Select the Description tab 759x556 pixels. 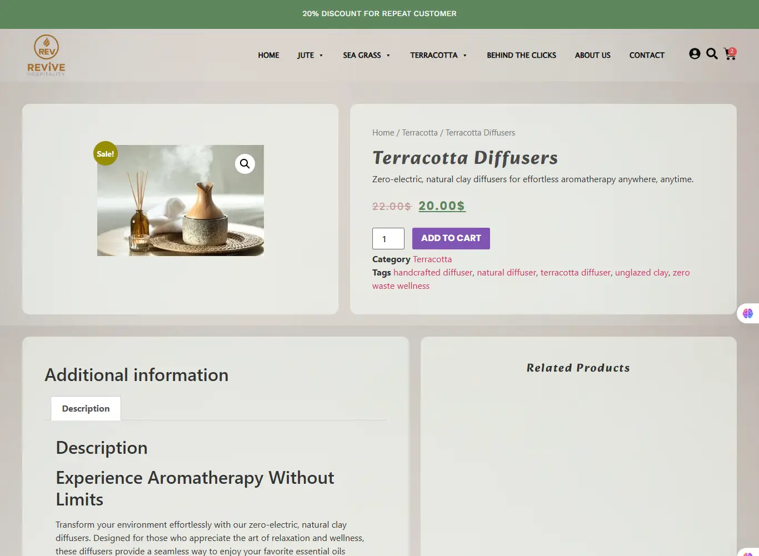tap(86, 408)
